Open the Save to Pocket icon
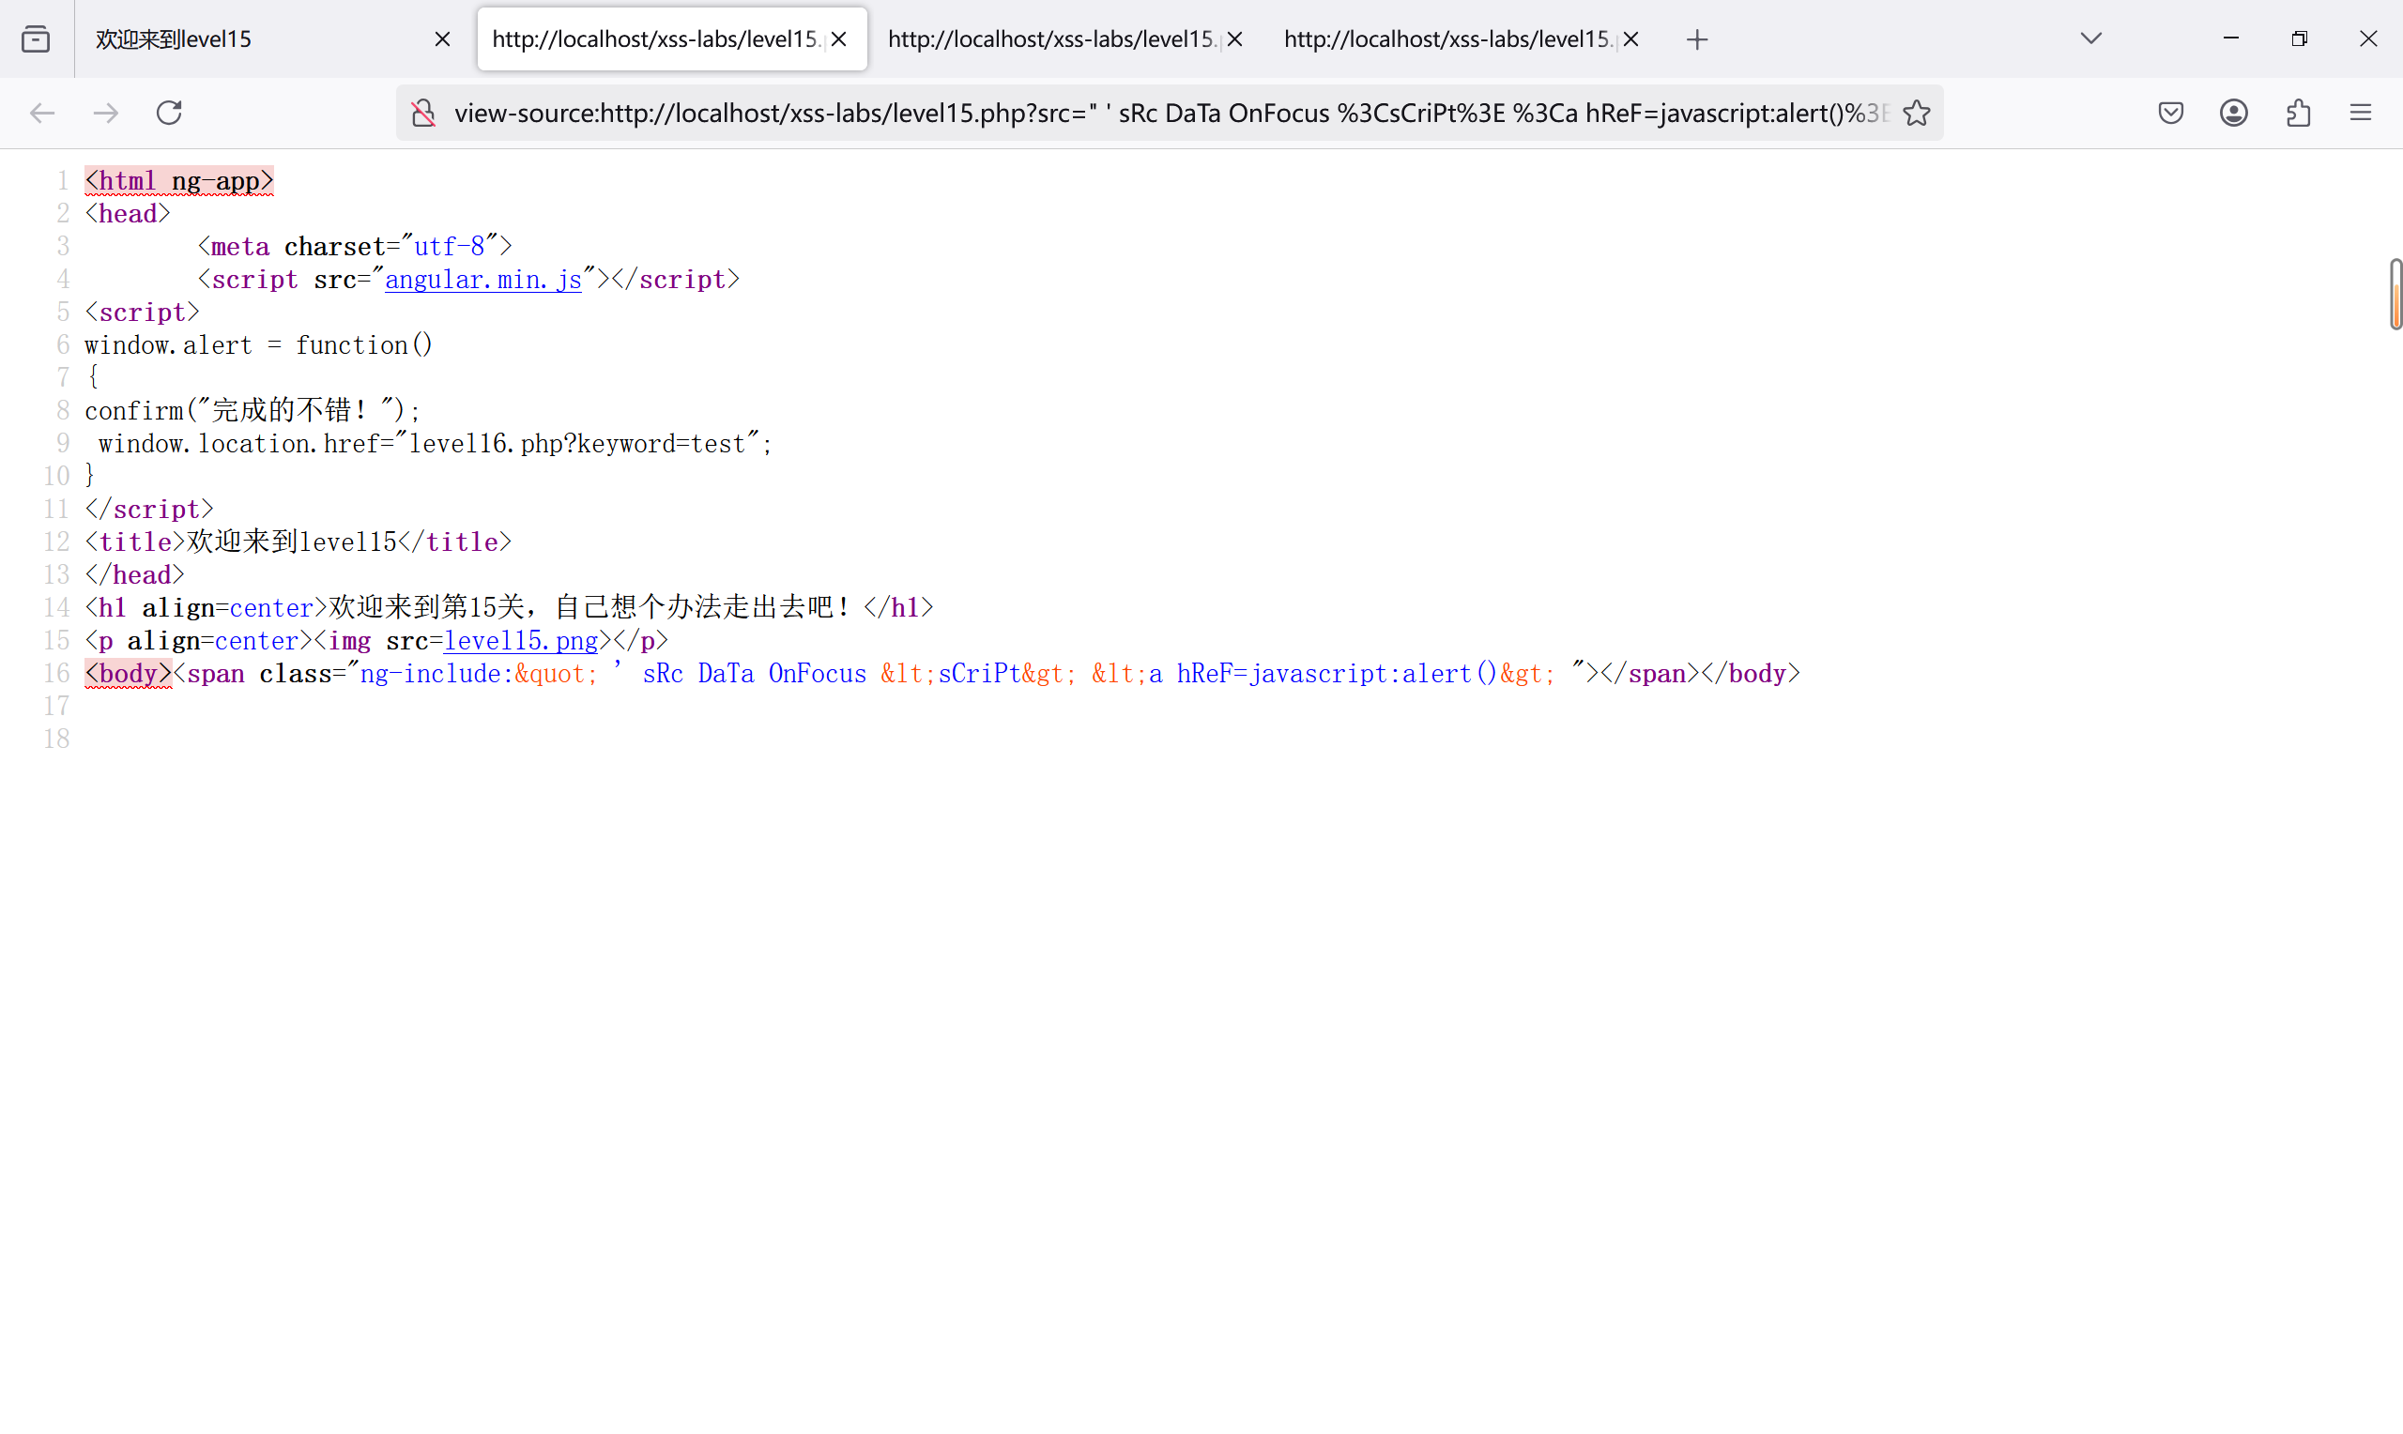 tap(2170, 113)
